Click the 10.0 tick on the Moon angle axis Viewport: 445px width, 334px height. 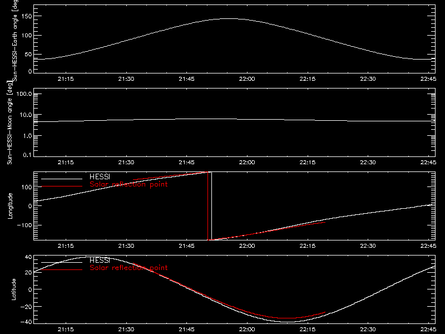coord(26,115)
